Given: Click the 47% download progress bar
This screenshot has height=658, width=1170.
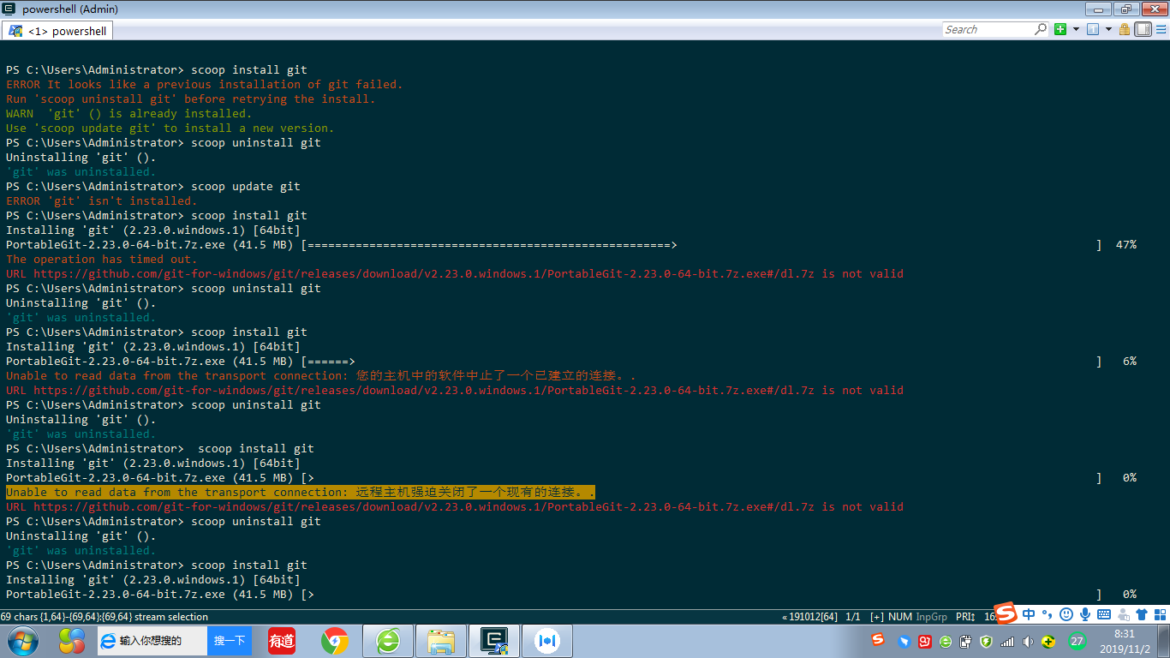Looking at the screenshot, I should click(x=701, y=244).
